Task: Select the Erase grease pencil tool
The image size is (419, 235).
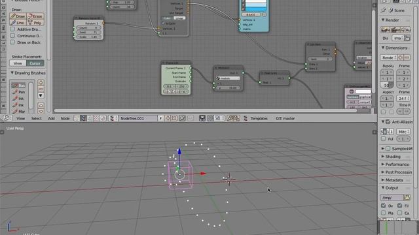Action: pyautogui.click(x=35, y=16)
